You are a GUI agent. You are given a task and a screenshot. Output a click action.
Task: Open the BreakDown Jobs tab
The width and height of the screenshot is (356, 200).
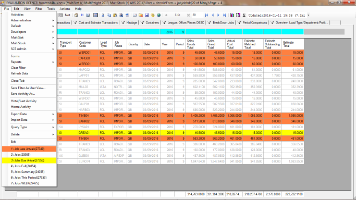click(221, 23)
